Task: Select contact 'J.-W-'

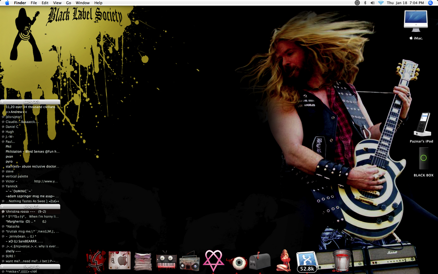Action: (30, 137)
